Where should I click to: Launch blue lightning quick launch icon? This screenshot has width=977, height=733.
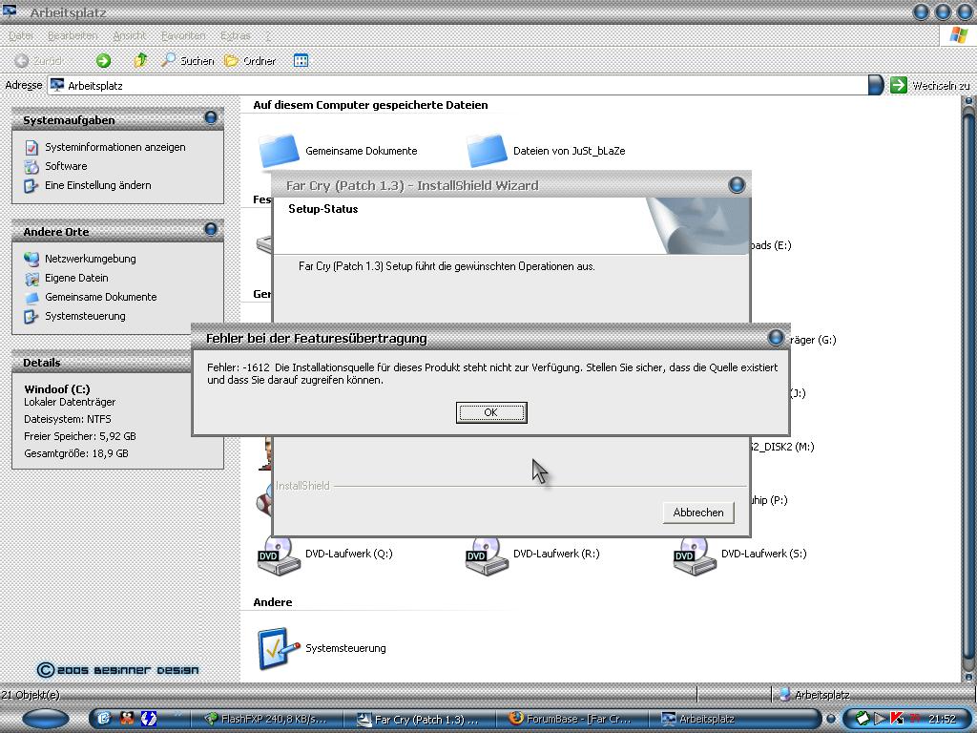148,718
